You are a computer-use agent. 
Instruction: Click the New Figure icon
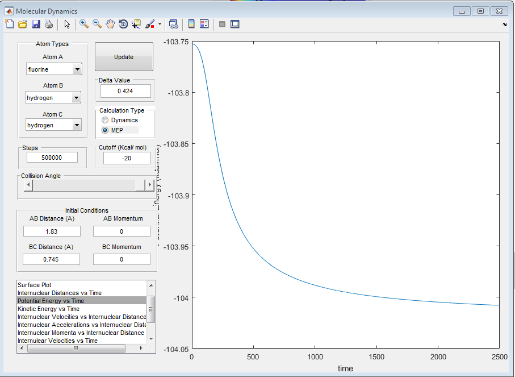coord(10,24)
